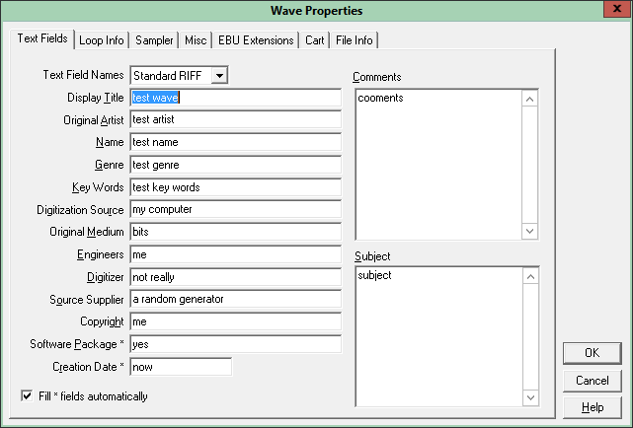This screenshot has height=428, width=633.
Task: Click the Comments label
Action: (x=377, y=77)
